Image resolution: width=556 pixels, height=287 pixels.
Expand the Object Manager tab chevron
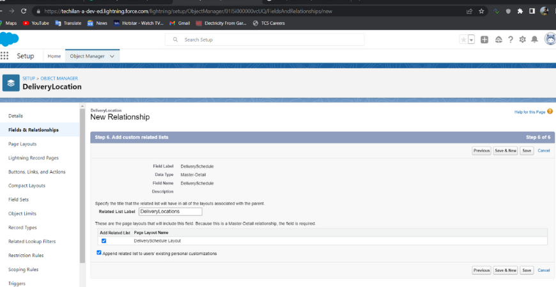(112, 56)
